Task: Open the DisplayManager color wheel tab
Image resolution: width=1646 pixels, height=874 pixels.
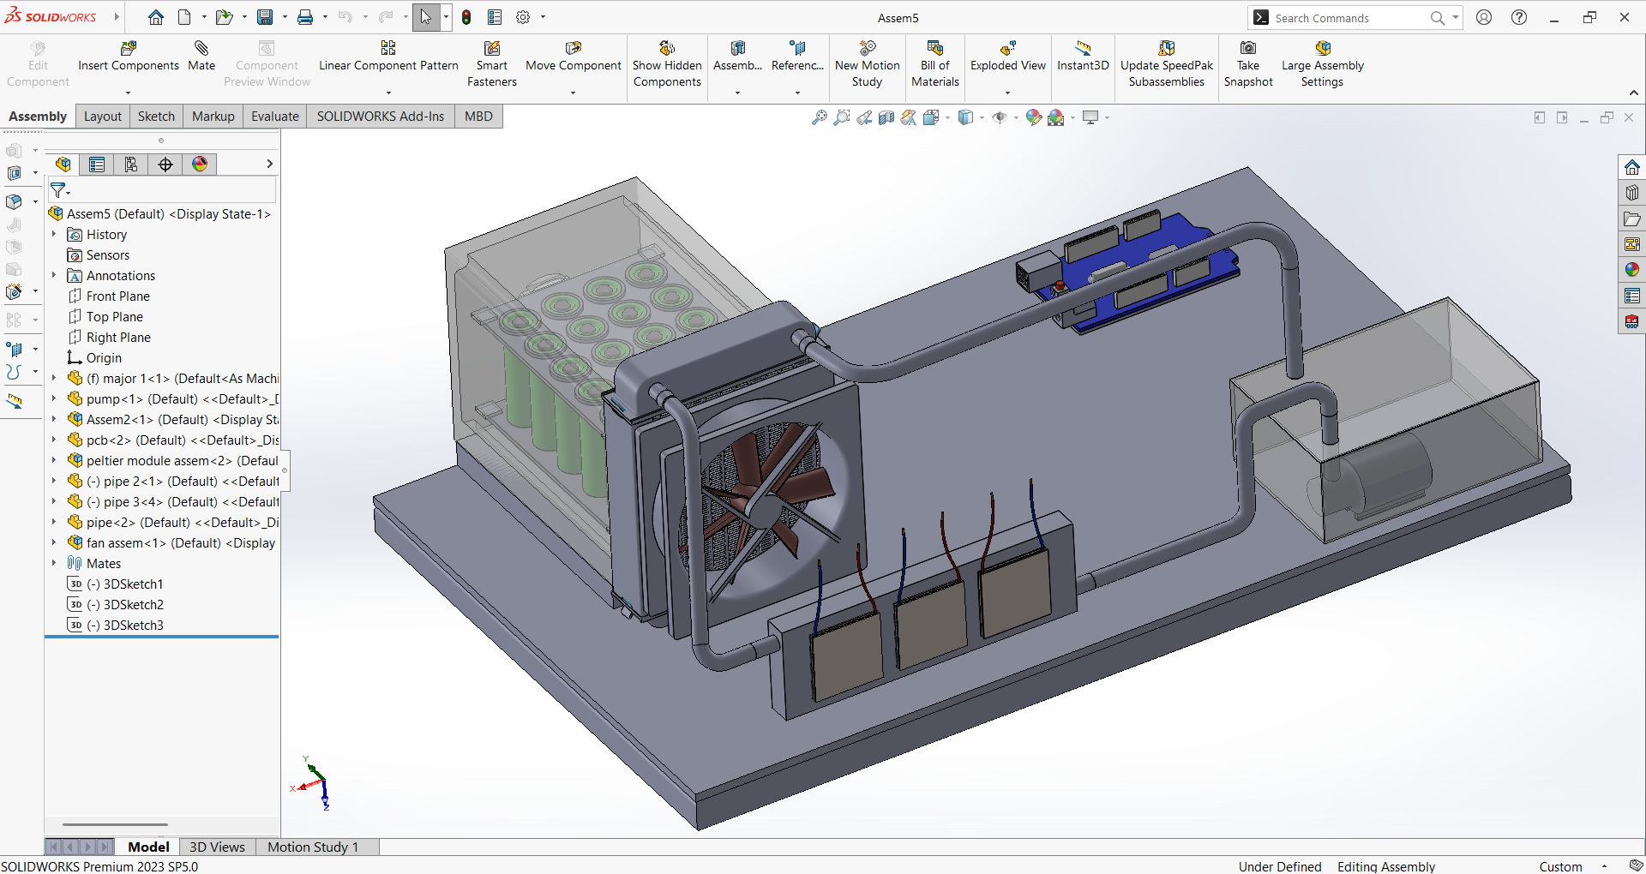Action: click(200, 165)
